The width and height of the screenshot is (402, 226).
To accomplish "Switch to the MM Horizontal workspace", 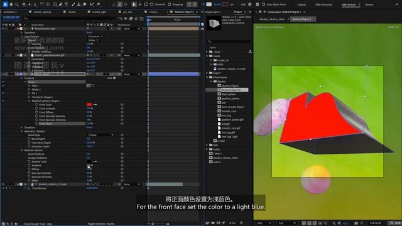I will point(323,4).
